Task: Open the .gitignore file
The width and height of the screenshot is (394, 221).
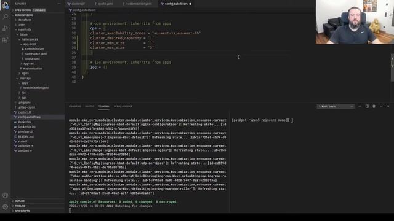Action: click(x=25, y=103)
